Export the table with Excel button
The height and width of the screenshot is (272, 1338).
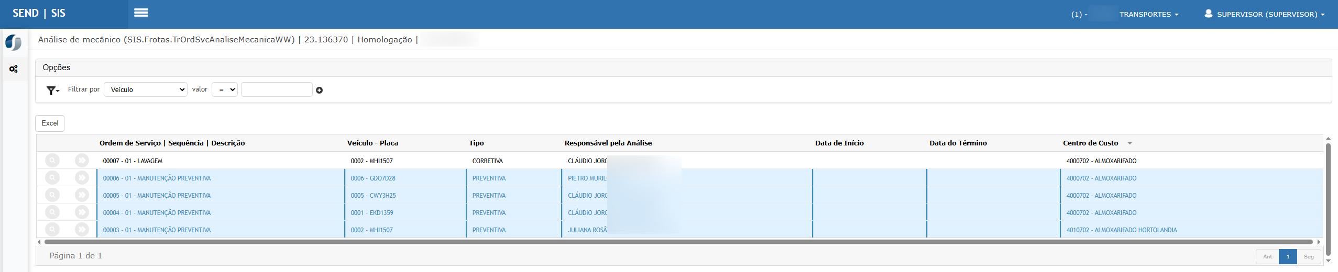(50, 123)
